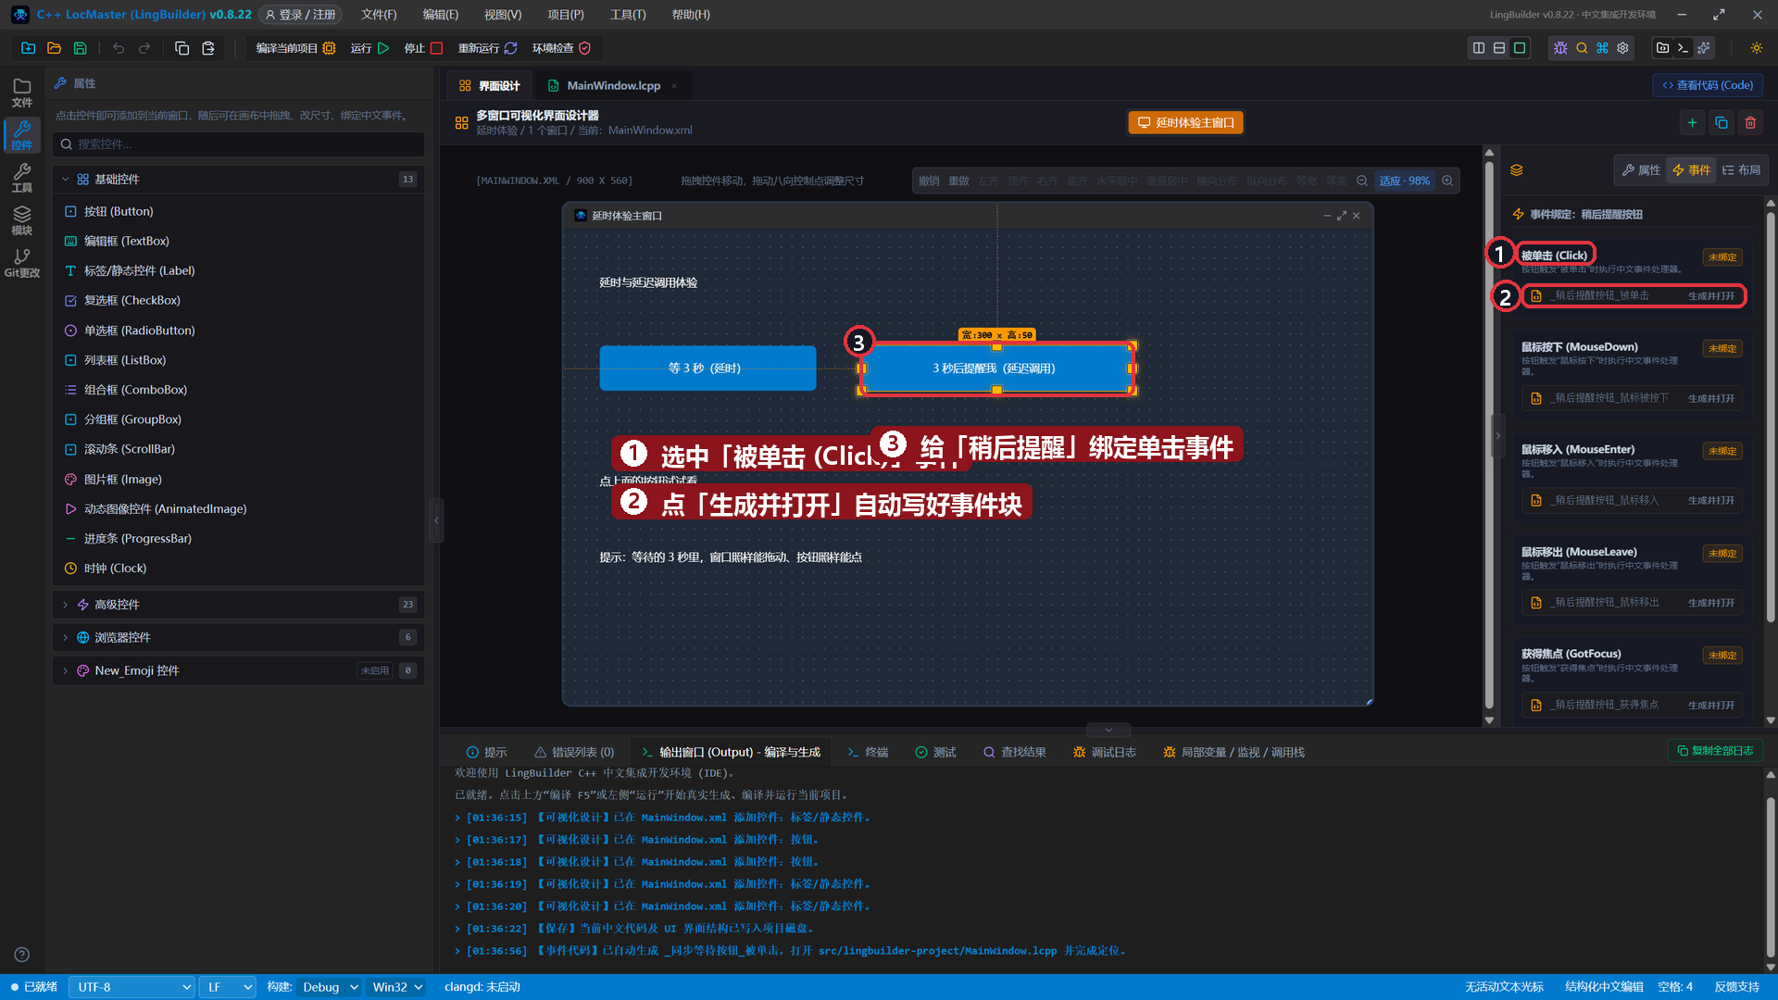Open 工具 panel in left sidebar
Viewport: 1778px width, 1000px height.
[x=22, y=178]
